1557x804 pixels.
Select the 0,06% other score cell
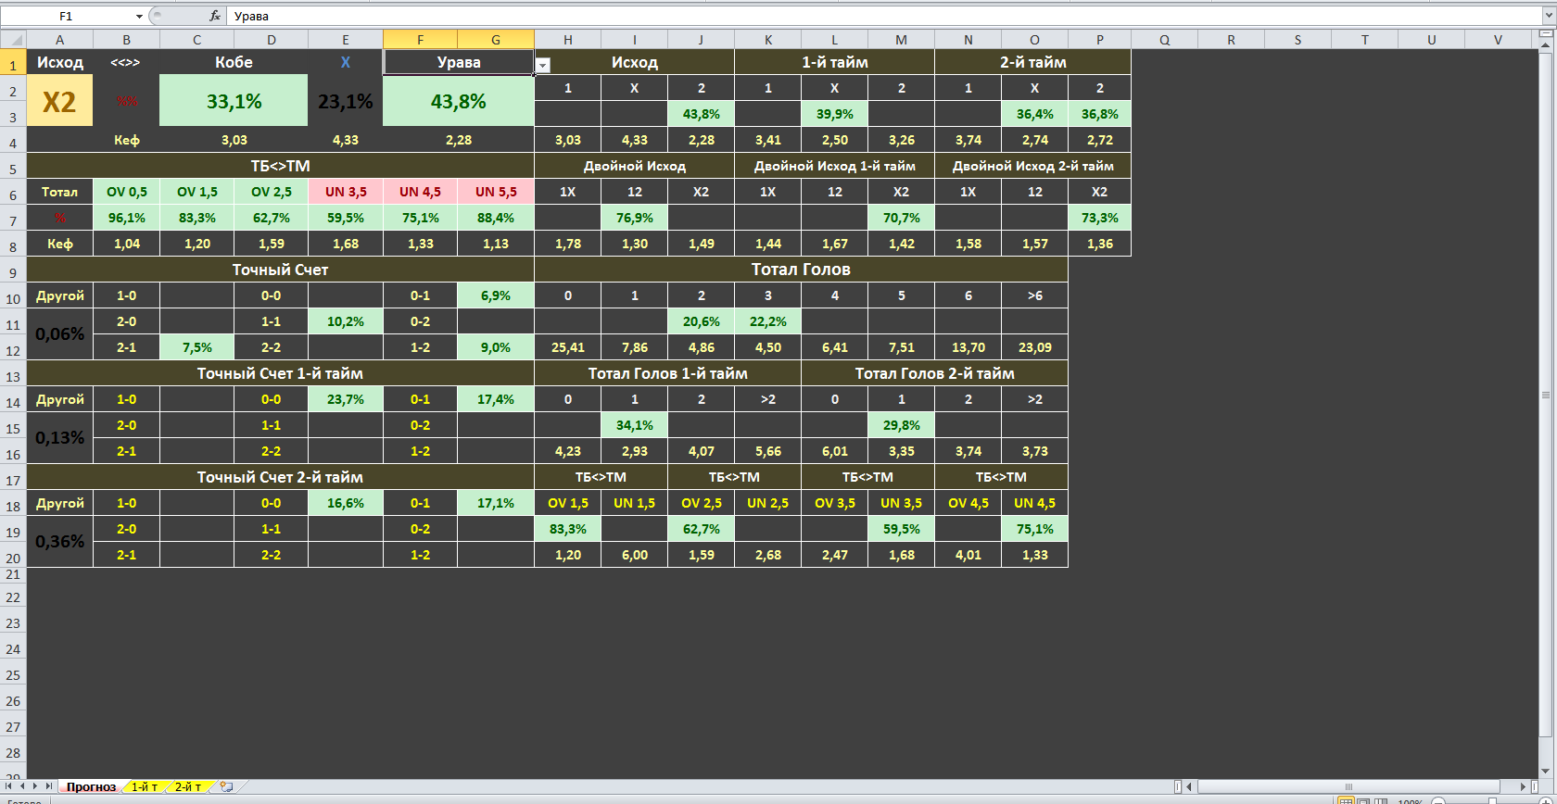coord(60,334)
